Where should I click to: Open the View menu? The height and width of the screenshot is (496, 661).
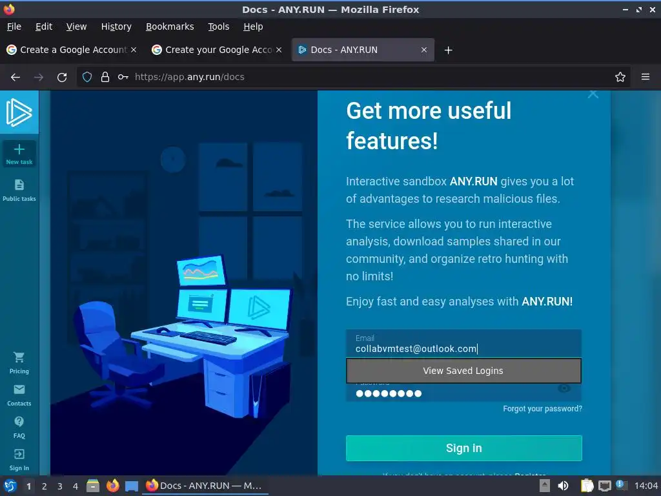coord(76,26)
